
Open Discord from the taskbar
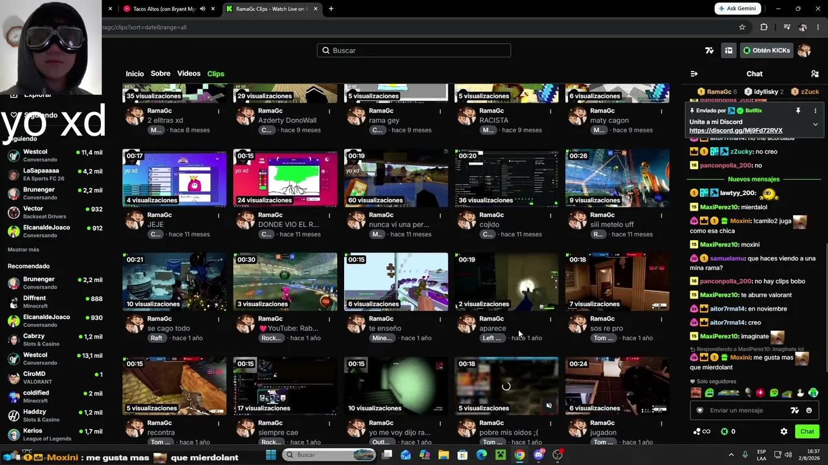(x=539, y=455)
